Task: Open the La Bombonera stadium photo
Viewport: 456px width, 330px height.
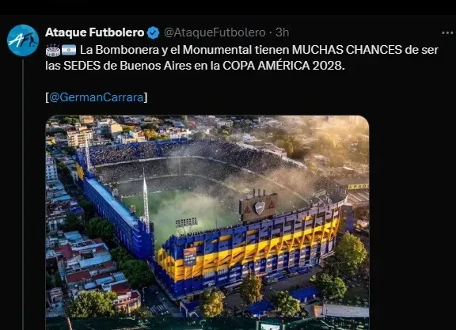Action: coord(207,216)
